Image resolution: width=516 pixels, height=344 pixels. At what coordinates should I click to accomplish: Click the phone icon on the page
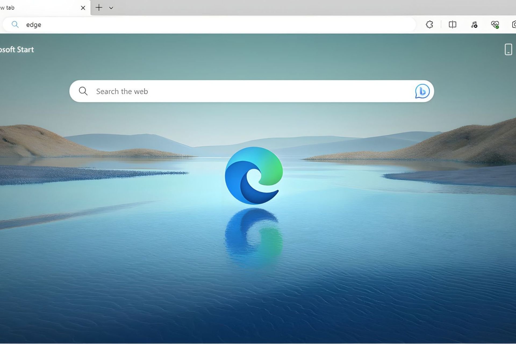tap(508, 49)
